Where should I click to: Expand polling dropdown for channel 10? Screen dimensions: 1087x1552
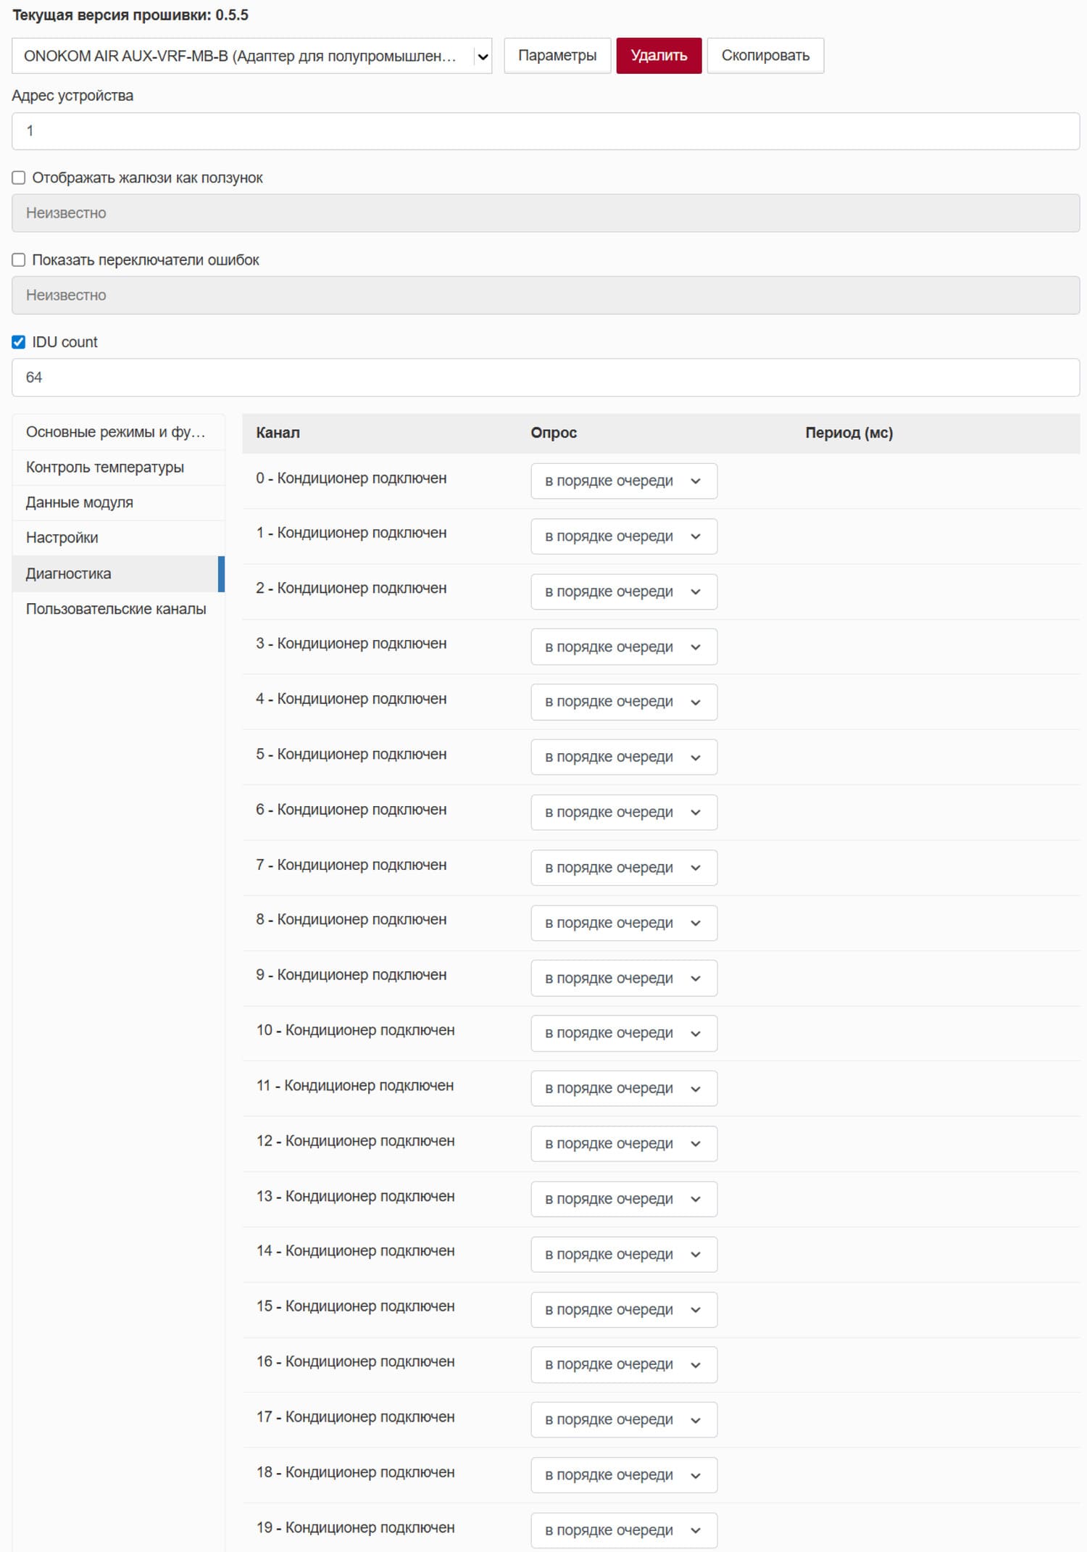[623, 1033]
